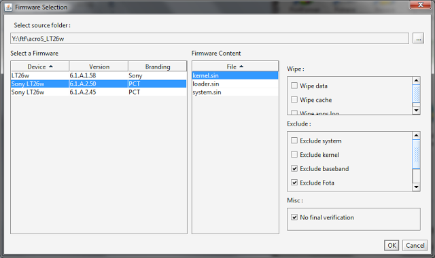Click Wipe list scrollbar thumb

416,94
